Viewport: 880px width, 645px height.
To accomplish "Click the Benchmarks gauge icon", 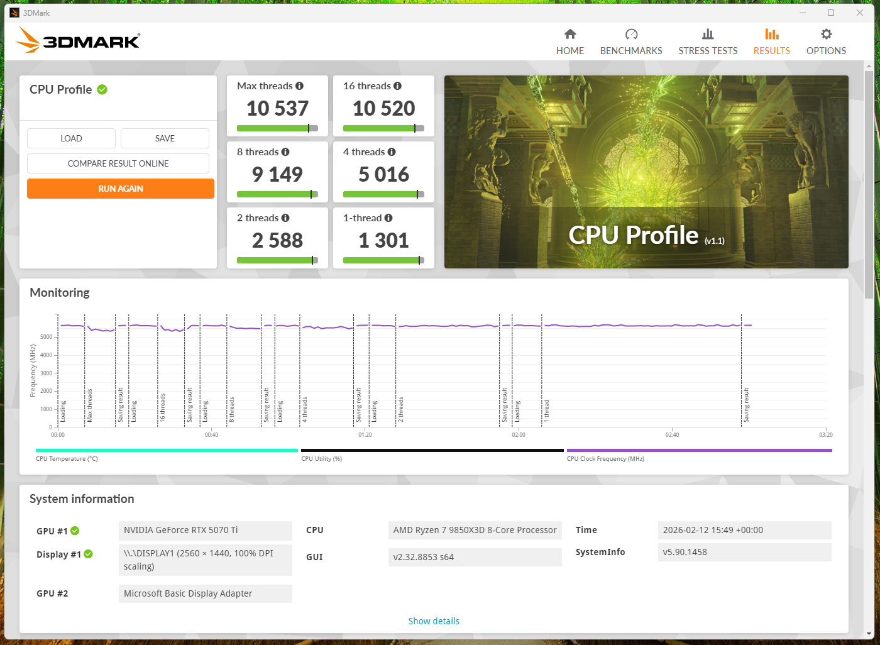I will coord(631,34).
